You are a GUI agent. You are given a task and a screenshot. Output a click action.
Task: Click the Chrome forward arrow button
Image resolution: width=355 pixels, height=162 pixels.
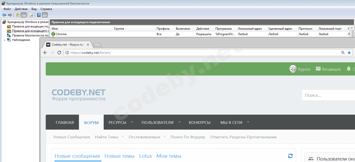click(52, 53)
